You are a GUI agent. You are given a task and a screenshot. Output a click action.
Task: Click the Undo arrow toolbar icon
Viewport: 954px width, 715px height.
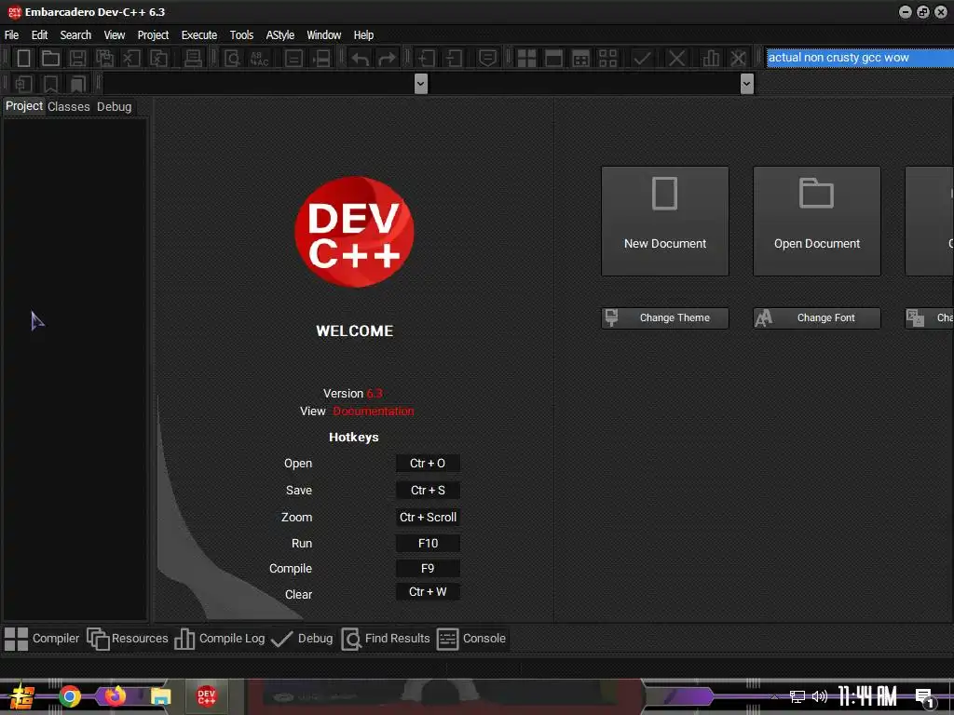(x=361, y=59)
